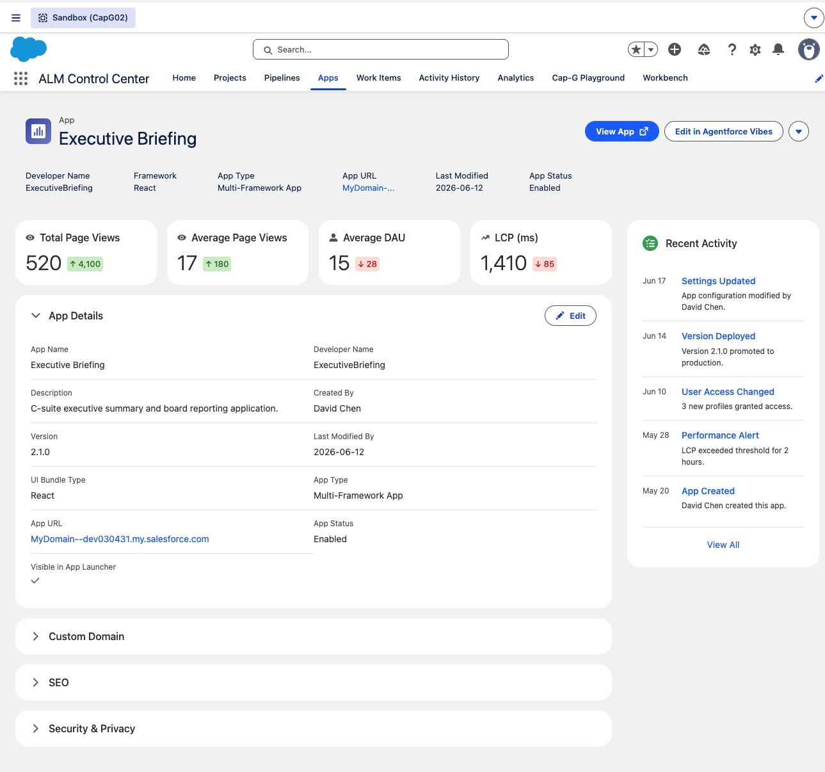Go to the Activity History tab
825x772 pixels.
(449, 77)
